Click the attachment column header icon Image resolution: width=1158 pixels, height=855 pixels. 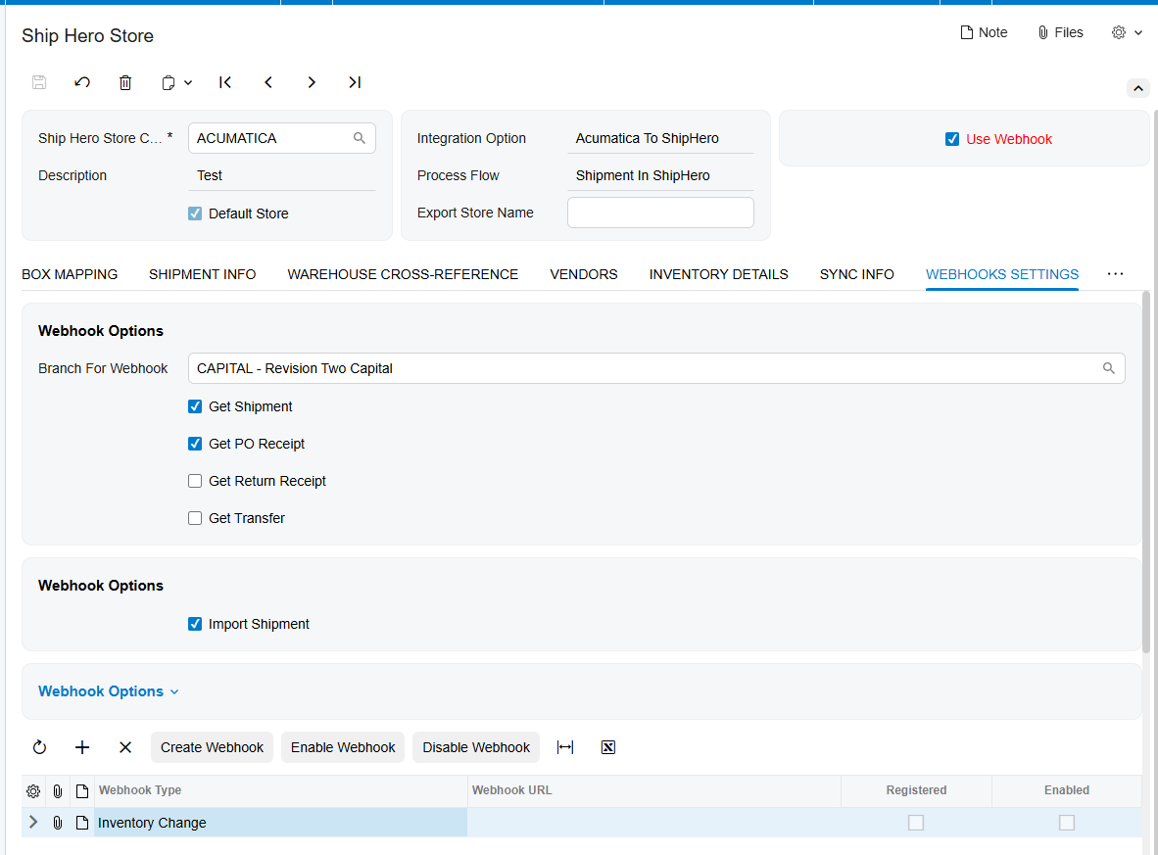58,791
